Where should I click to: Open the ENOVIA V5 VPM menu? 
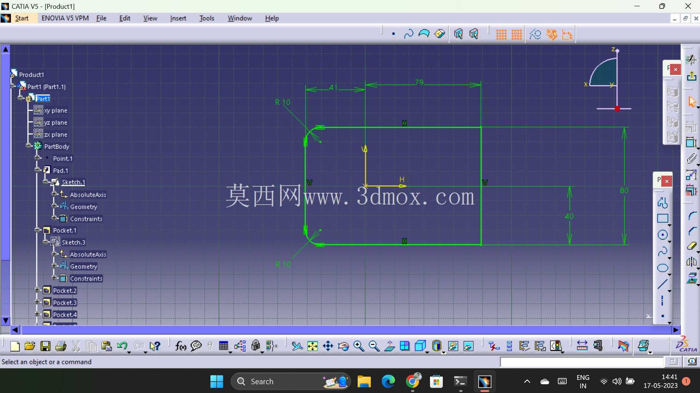pos(65,18)
